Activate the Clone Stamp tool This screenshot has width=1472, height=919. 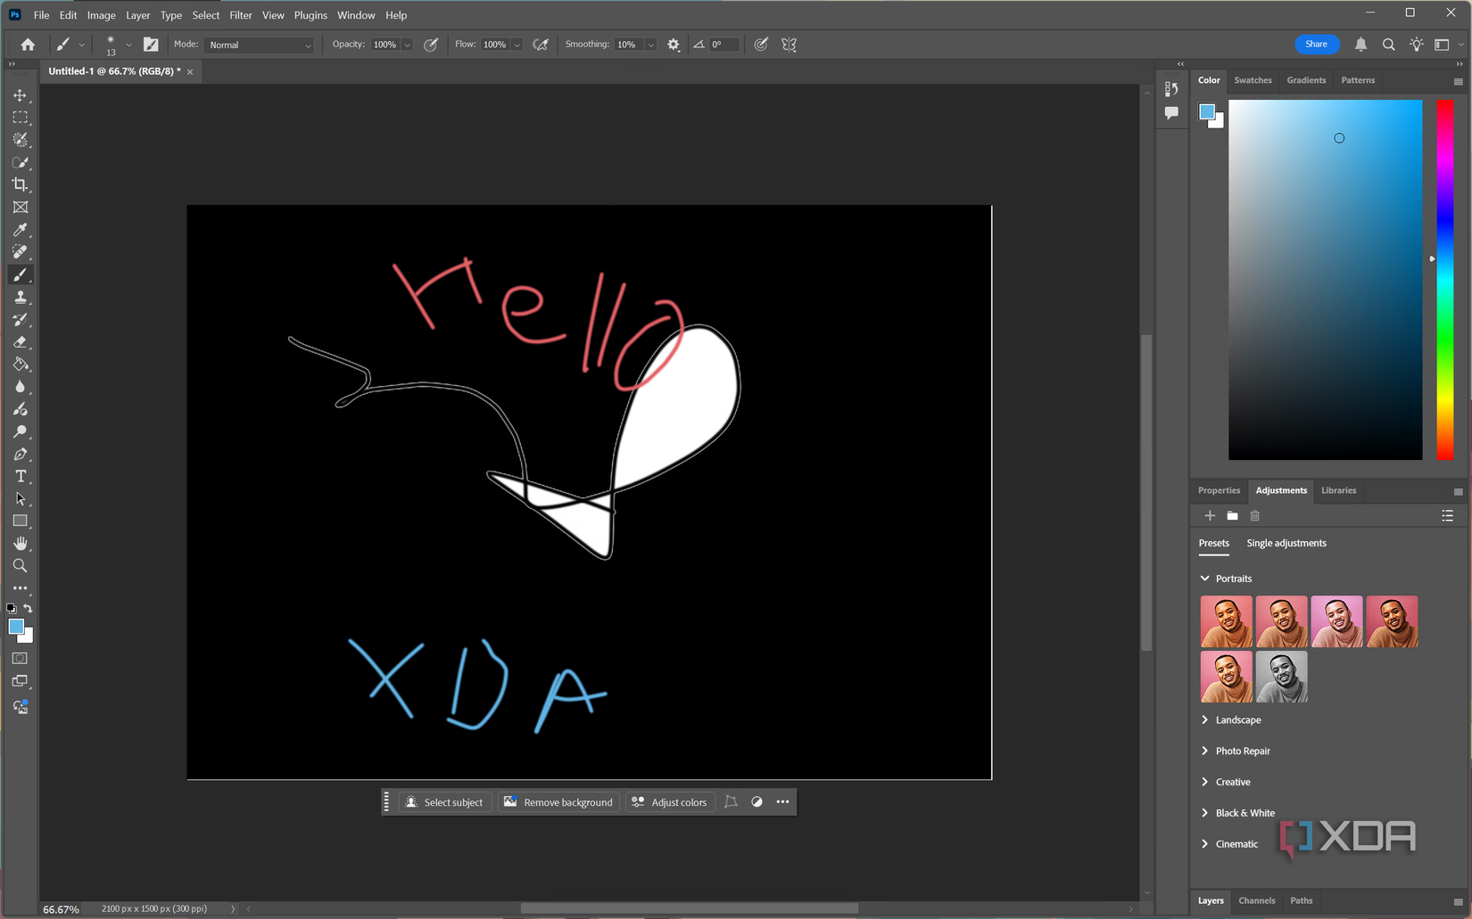click(21, 297)
